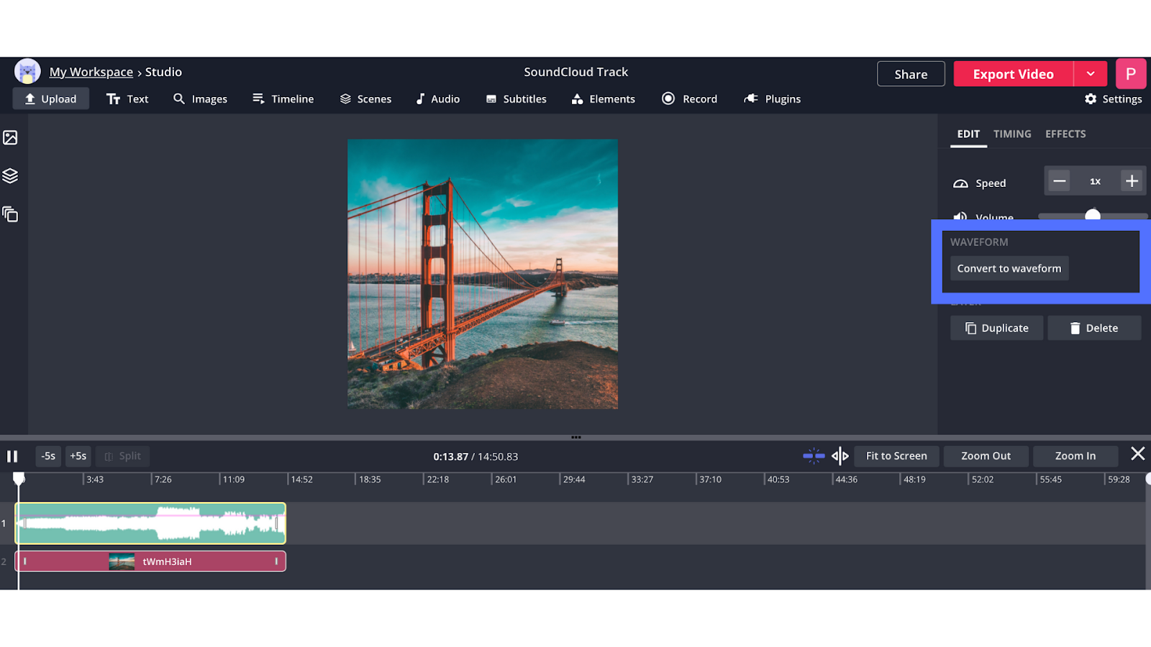Open the Subtitles tool
Image resolution: width=1151 pixels, height=647 pixels.
point(516,98)
